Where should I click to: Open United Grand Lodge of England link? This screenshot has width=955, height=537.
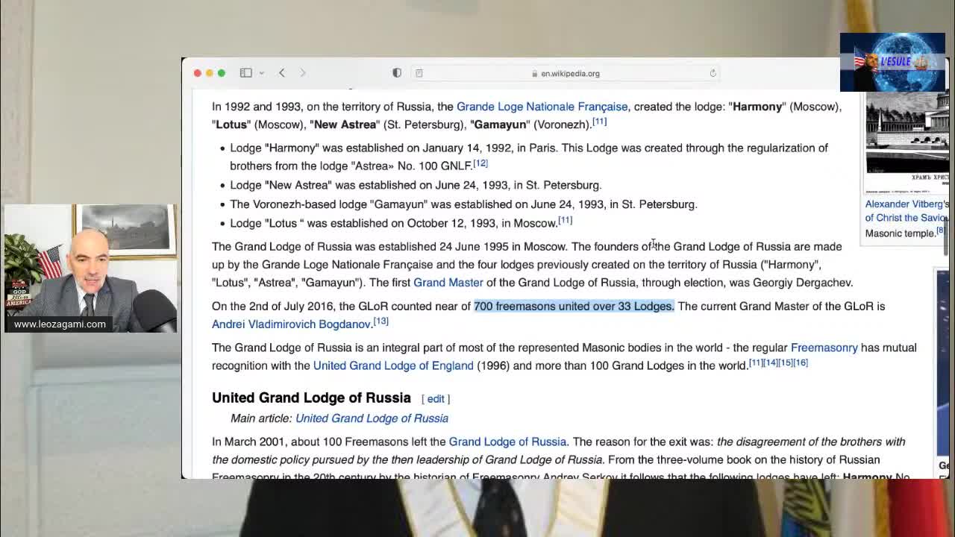click(x=393, y=365)
